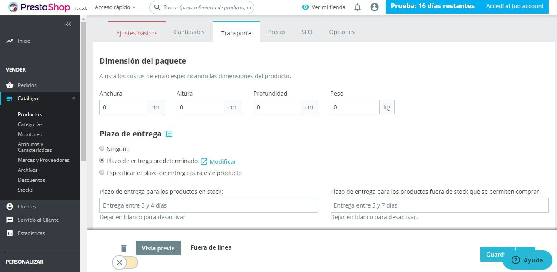
Task: Open the notifications bell icon
Action: coord(357,7)
